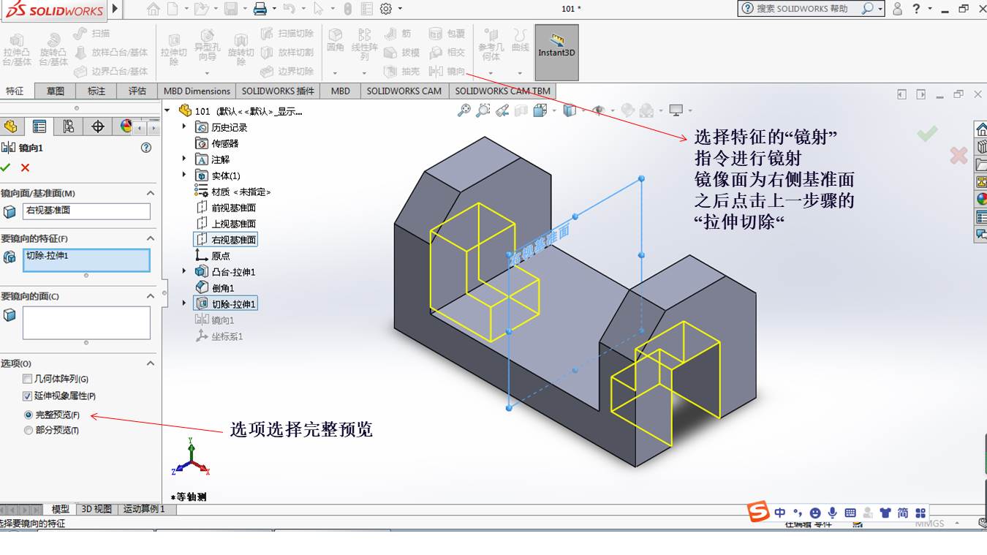Open the ConfigurationManager tab icon
Viewport: 987px width, 555px height.
[x=69, y=127]
